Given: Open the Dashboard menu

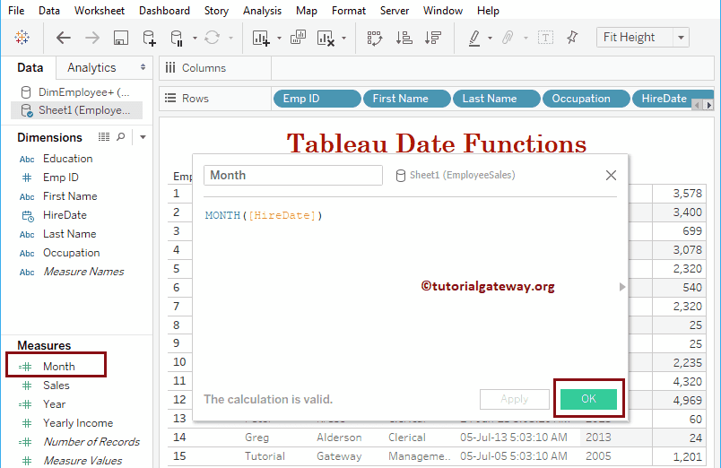Looking at the screenshot, I should pyautogui.click(x=164, y=11).
